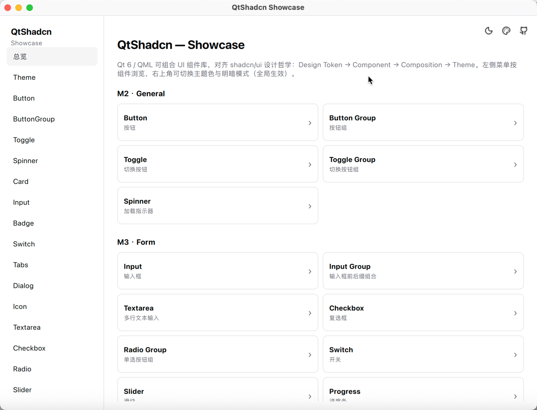Open the Radio Group 单选按钮组 card
The image size is (537, 410).
(x=218, y=354)
